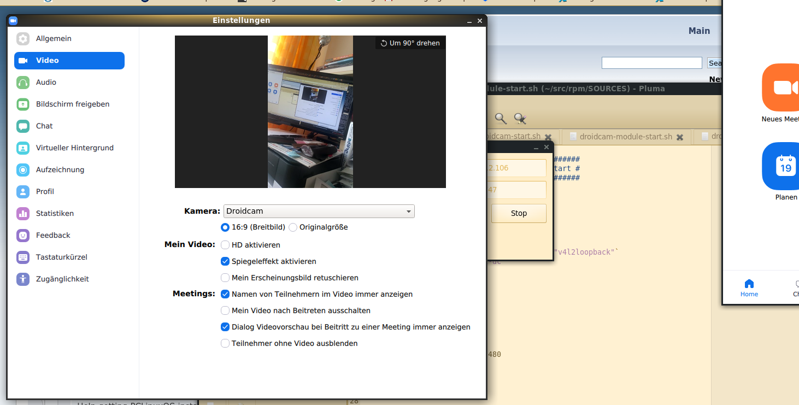Image resolution: width=799 pixels, height=405 pixels.
Task: Open the Tastaturkürzel settings section
Action: click(x=61, y=257)
